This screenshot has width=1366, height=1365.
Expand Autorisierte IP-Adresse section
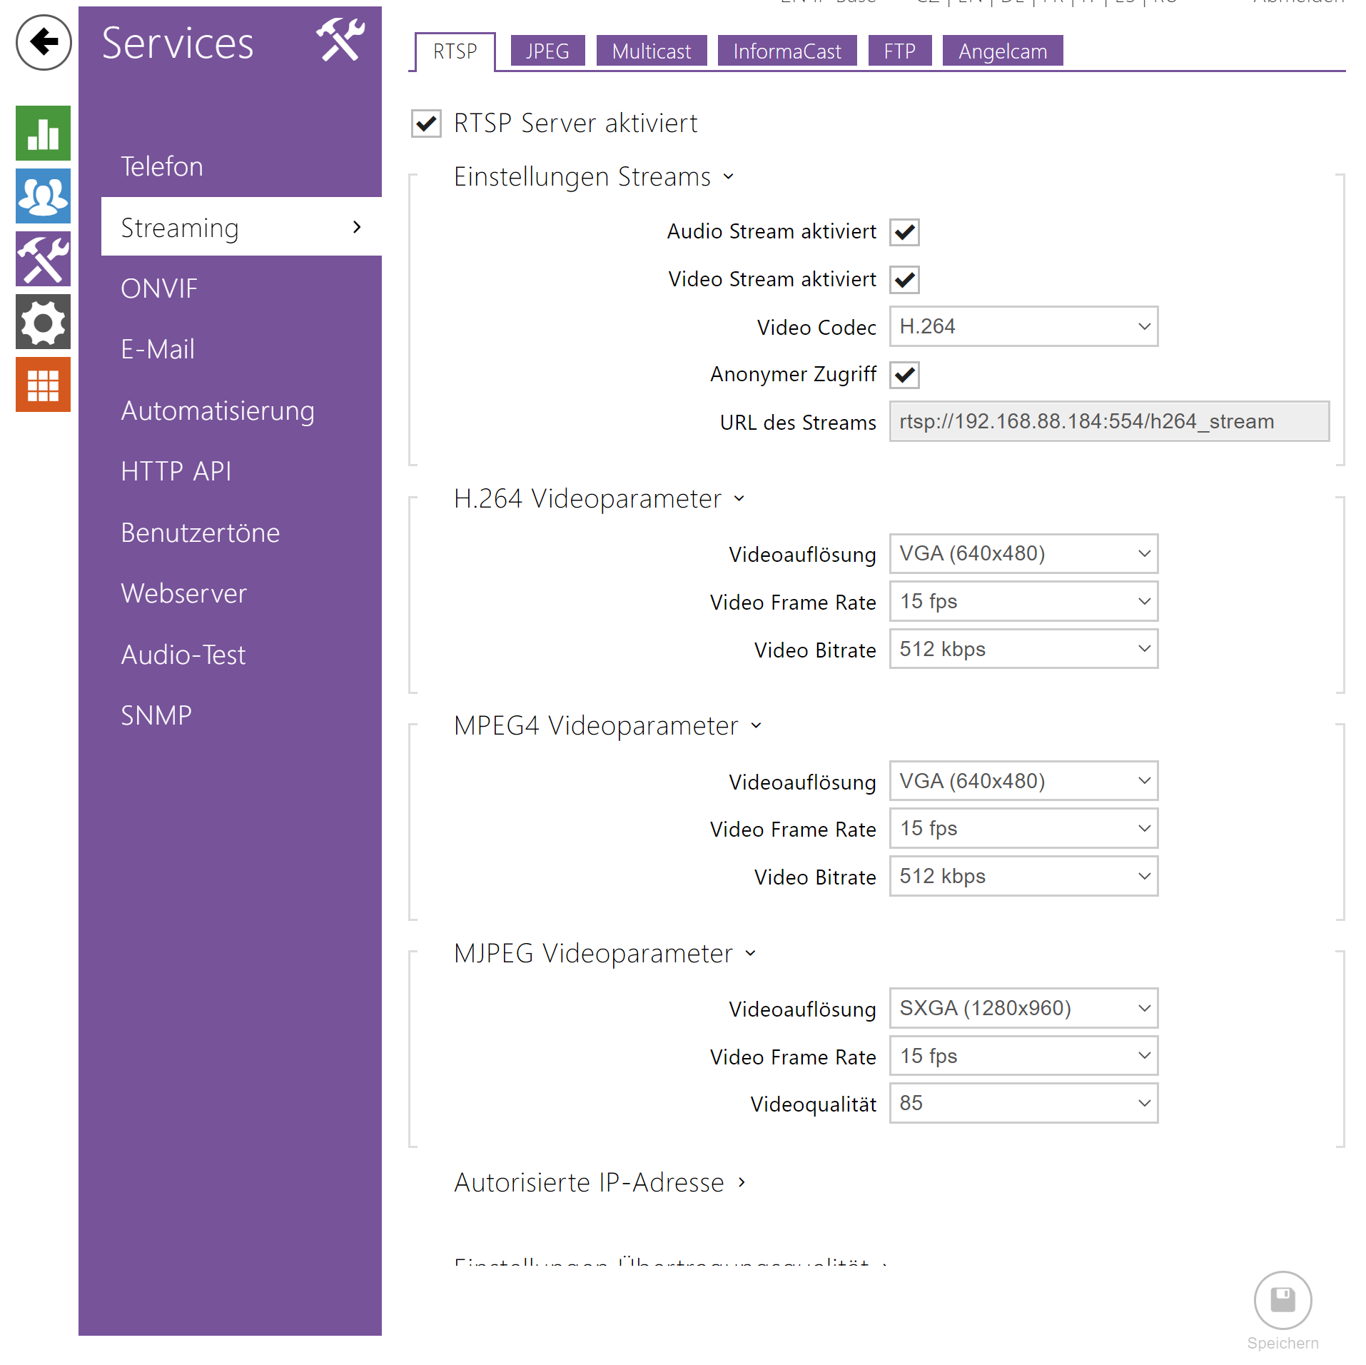coord(600,1183)
